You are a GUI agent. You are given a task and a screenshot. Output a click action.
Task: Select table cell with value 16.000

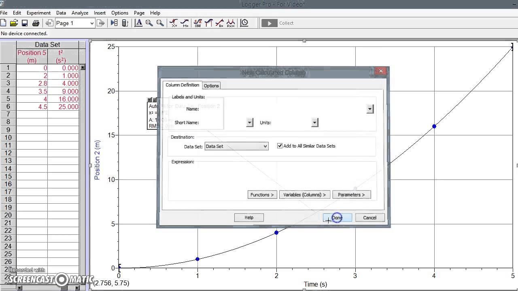(x=63, y=99)
